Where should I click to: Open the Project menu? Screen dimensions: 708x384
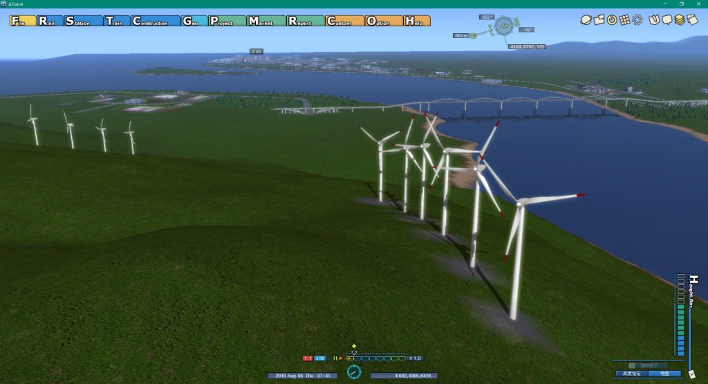click(227, 21)
